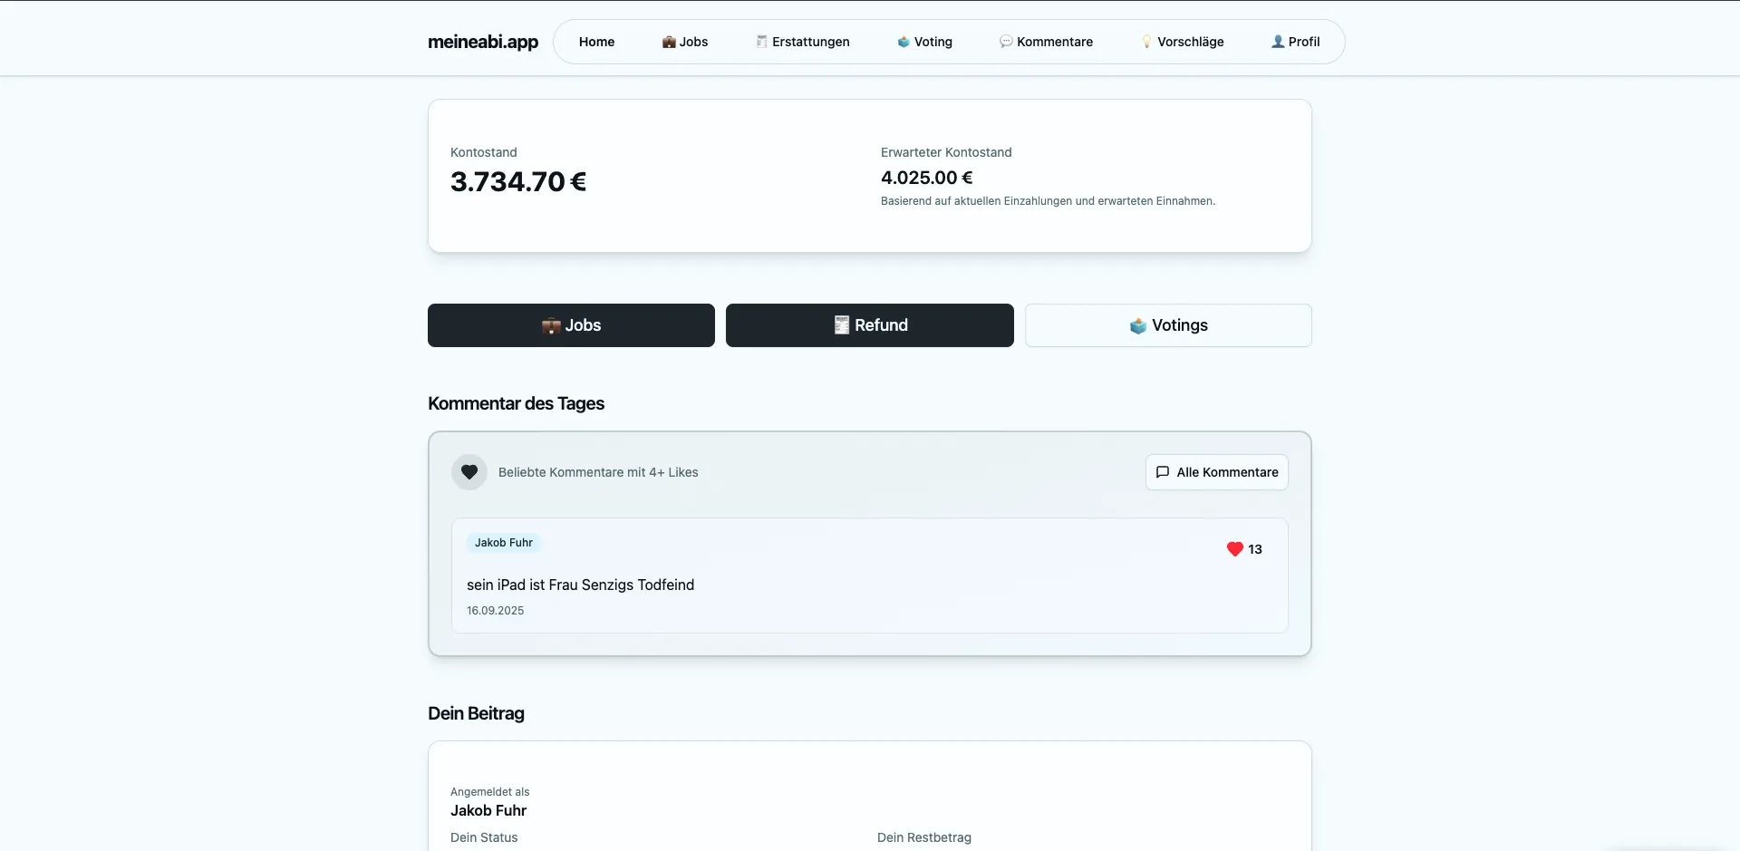The width and height of the screenshot is (1740, 851).
Task: Click the light bulb icon beside Vorschläge
Action: (1146, 42)
